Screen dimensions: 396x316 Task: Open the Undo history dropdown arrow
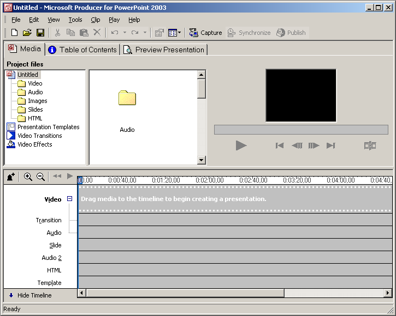[x=125, y=33]
